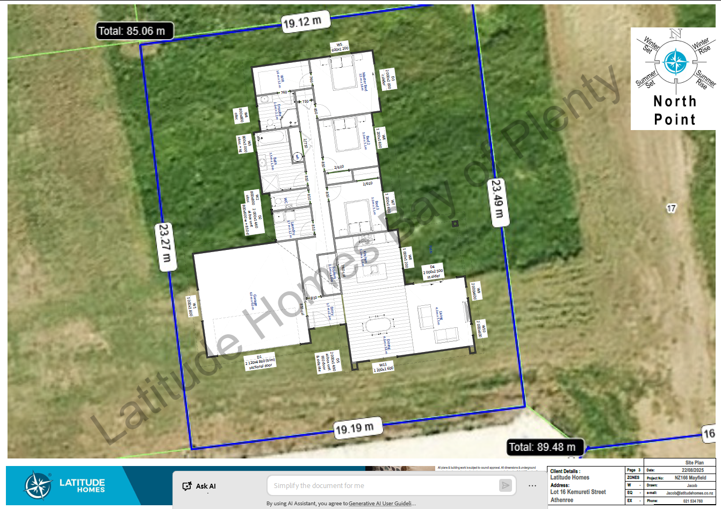Click 'Lot 16 Kemureti Street' address text

pyautogui.click(x=578, y=492)
